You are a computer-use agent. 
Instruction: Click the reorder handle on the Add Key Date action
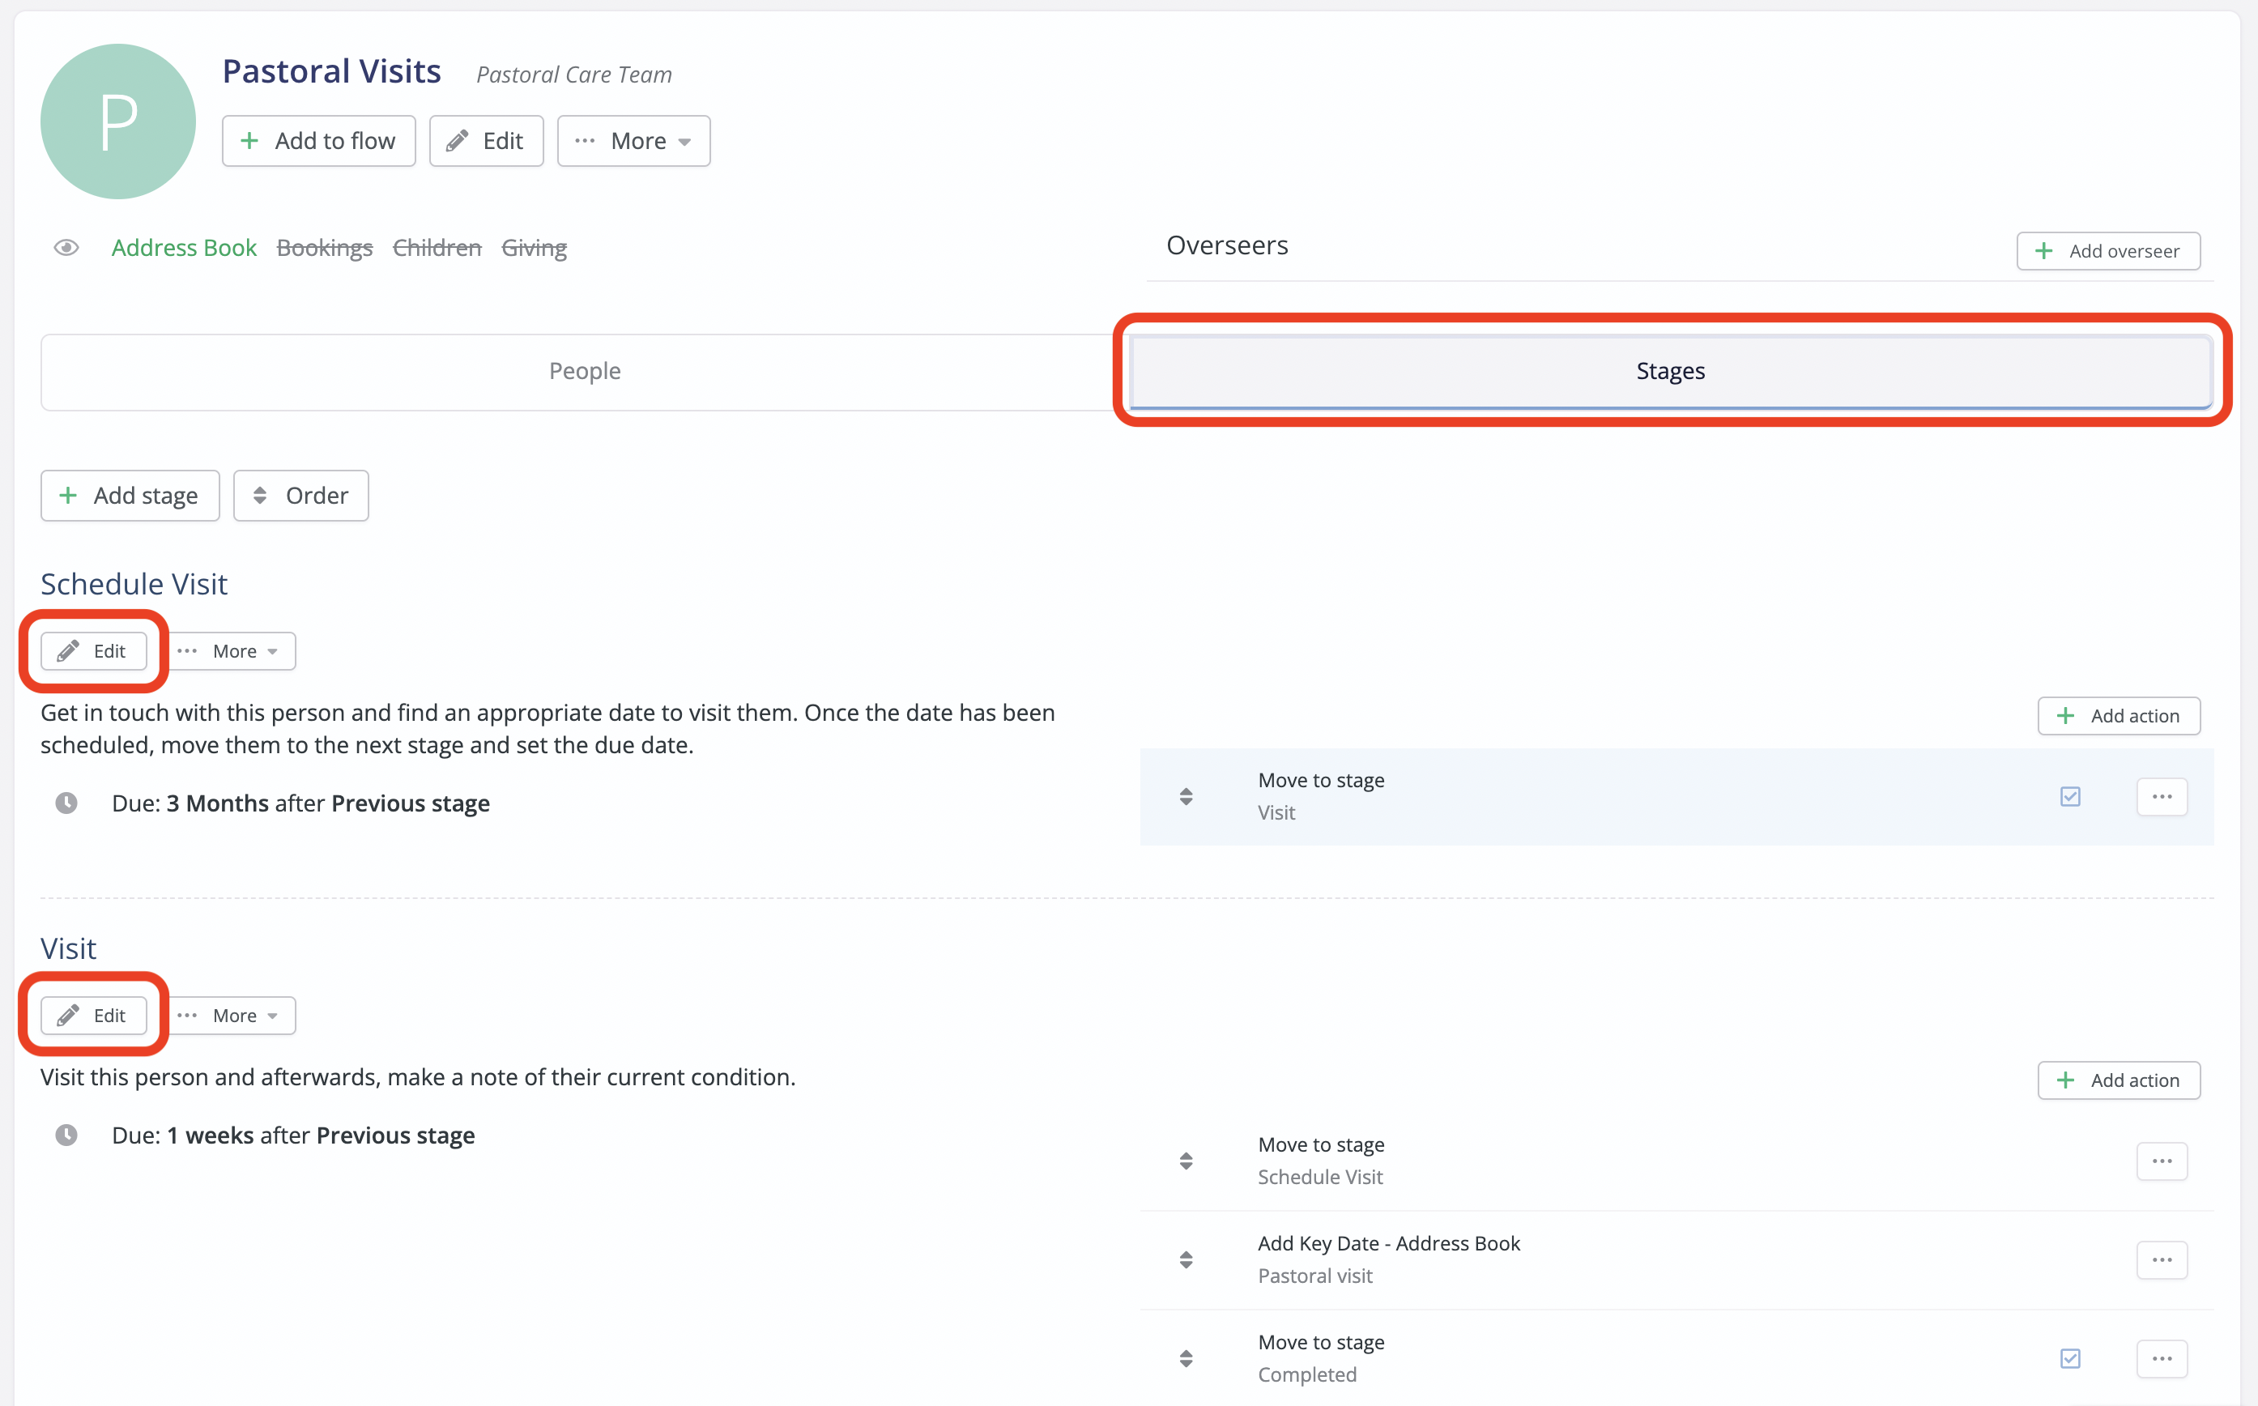1185,1260
